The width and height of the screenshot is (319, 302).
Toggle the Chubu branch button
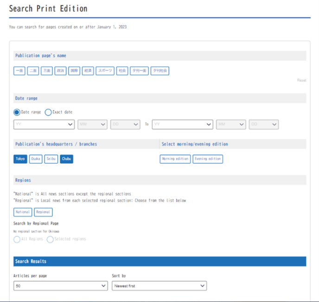click(66, 159)
